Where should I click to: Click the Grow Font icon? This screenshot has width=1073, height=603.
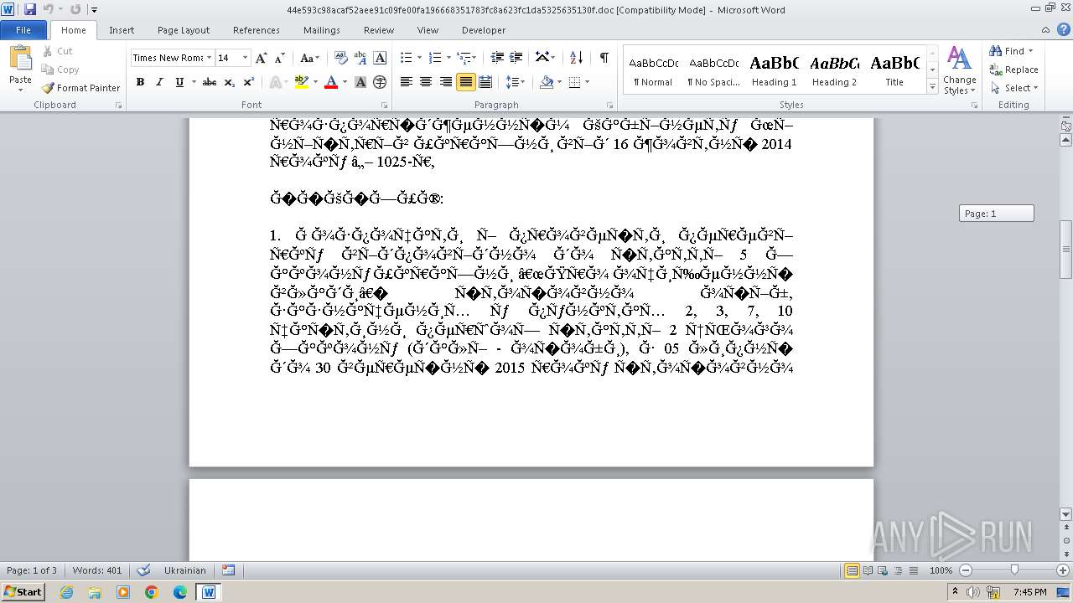point(262,58)
